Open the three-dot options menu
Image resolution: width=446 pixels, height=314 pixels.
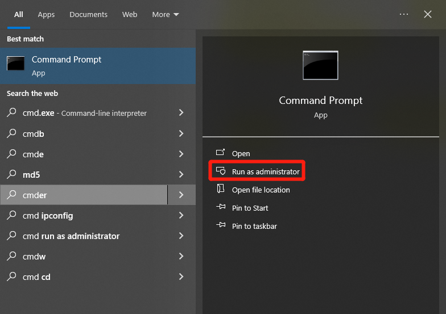[404, 14]
